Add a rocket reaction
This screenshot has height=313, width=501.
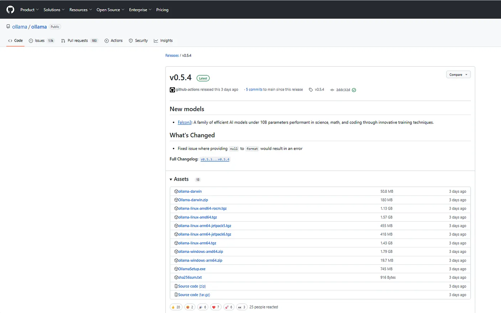click(x=229, y=307)
